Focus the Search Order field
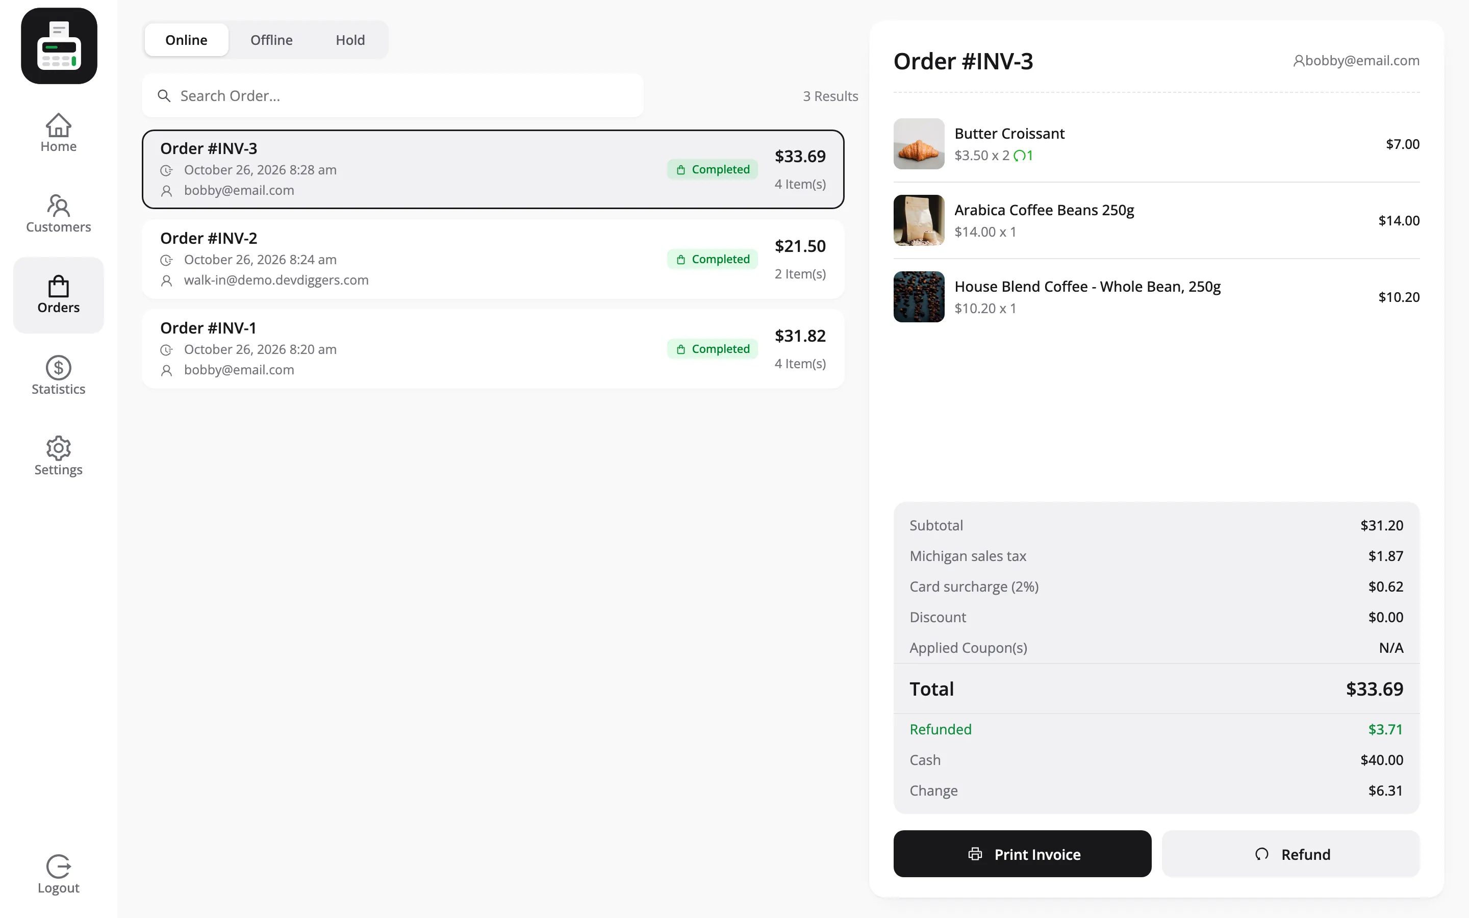This screenshot has width=1469, height=918. click(x=393, y=96)
